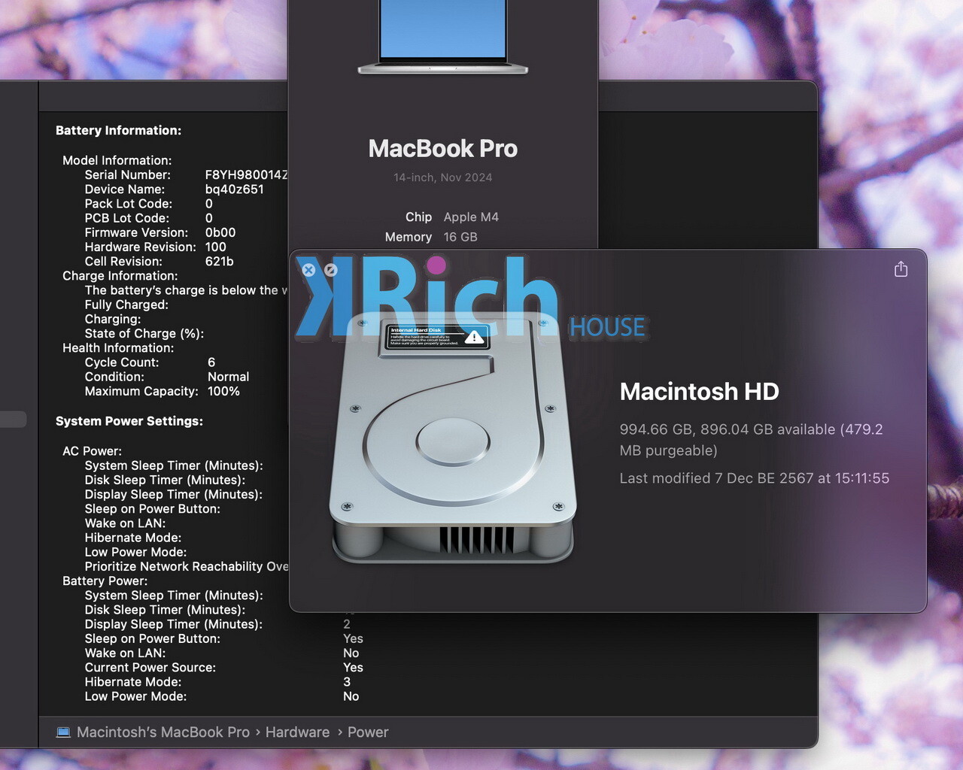Click the cycle count value 6

click(x=211, y=362)
